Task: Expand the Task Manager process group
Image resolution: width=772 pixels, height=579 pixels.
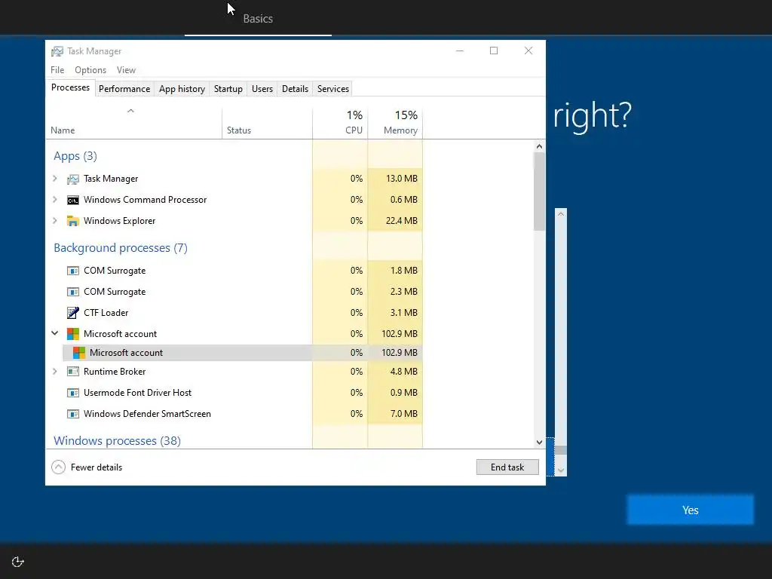Action: [x=54, y=179]
